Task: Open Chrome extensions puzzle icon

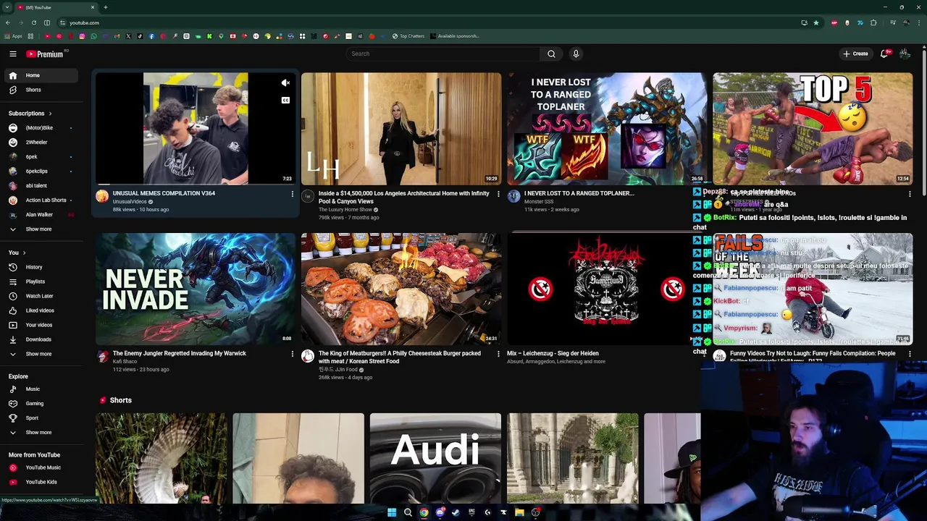Action: [873, 22]
